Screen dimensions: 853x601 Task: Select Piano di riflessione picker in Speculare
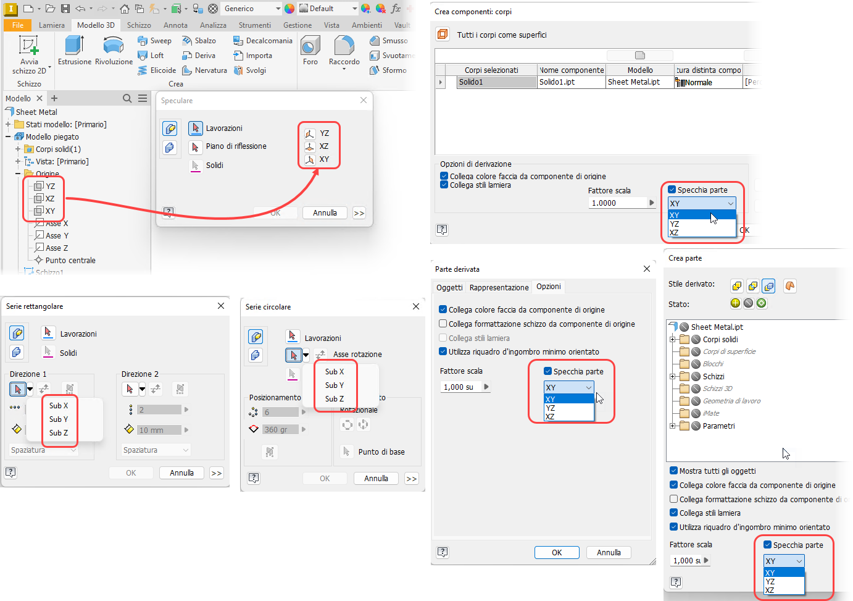click(195, 147)
